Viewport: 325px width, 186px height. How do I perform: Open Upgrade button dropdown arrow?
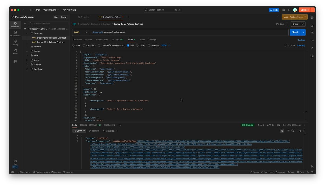(x=313, y=10)
